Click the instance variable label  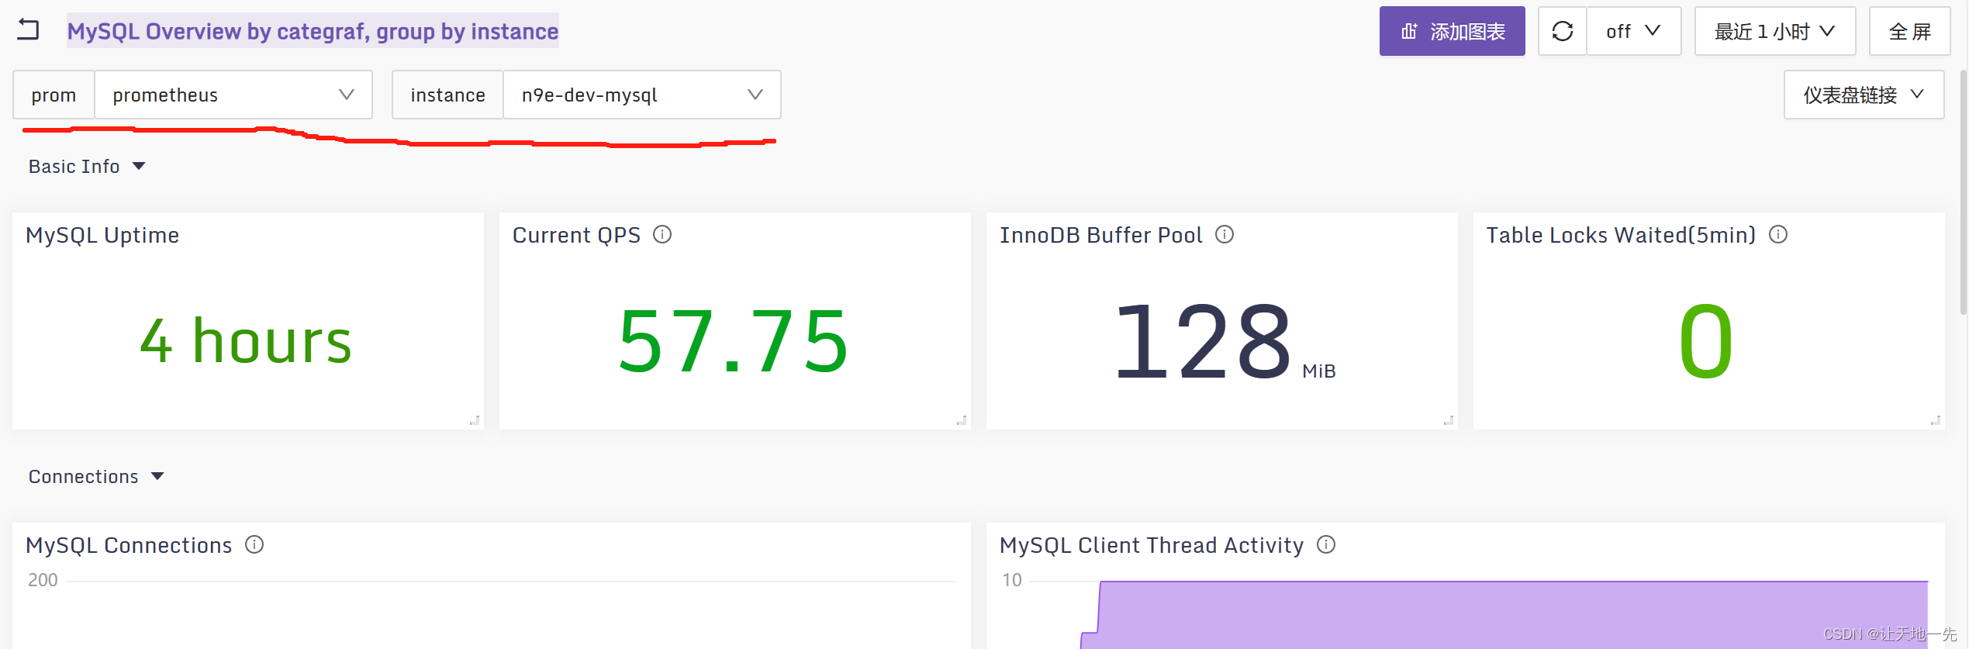coord(447,95)
